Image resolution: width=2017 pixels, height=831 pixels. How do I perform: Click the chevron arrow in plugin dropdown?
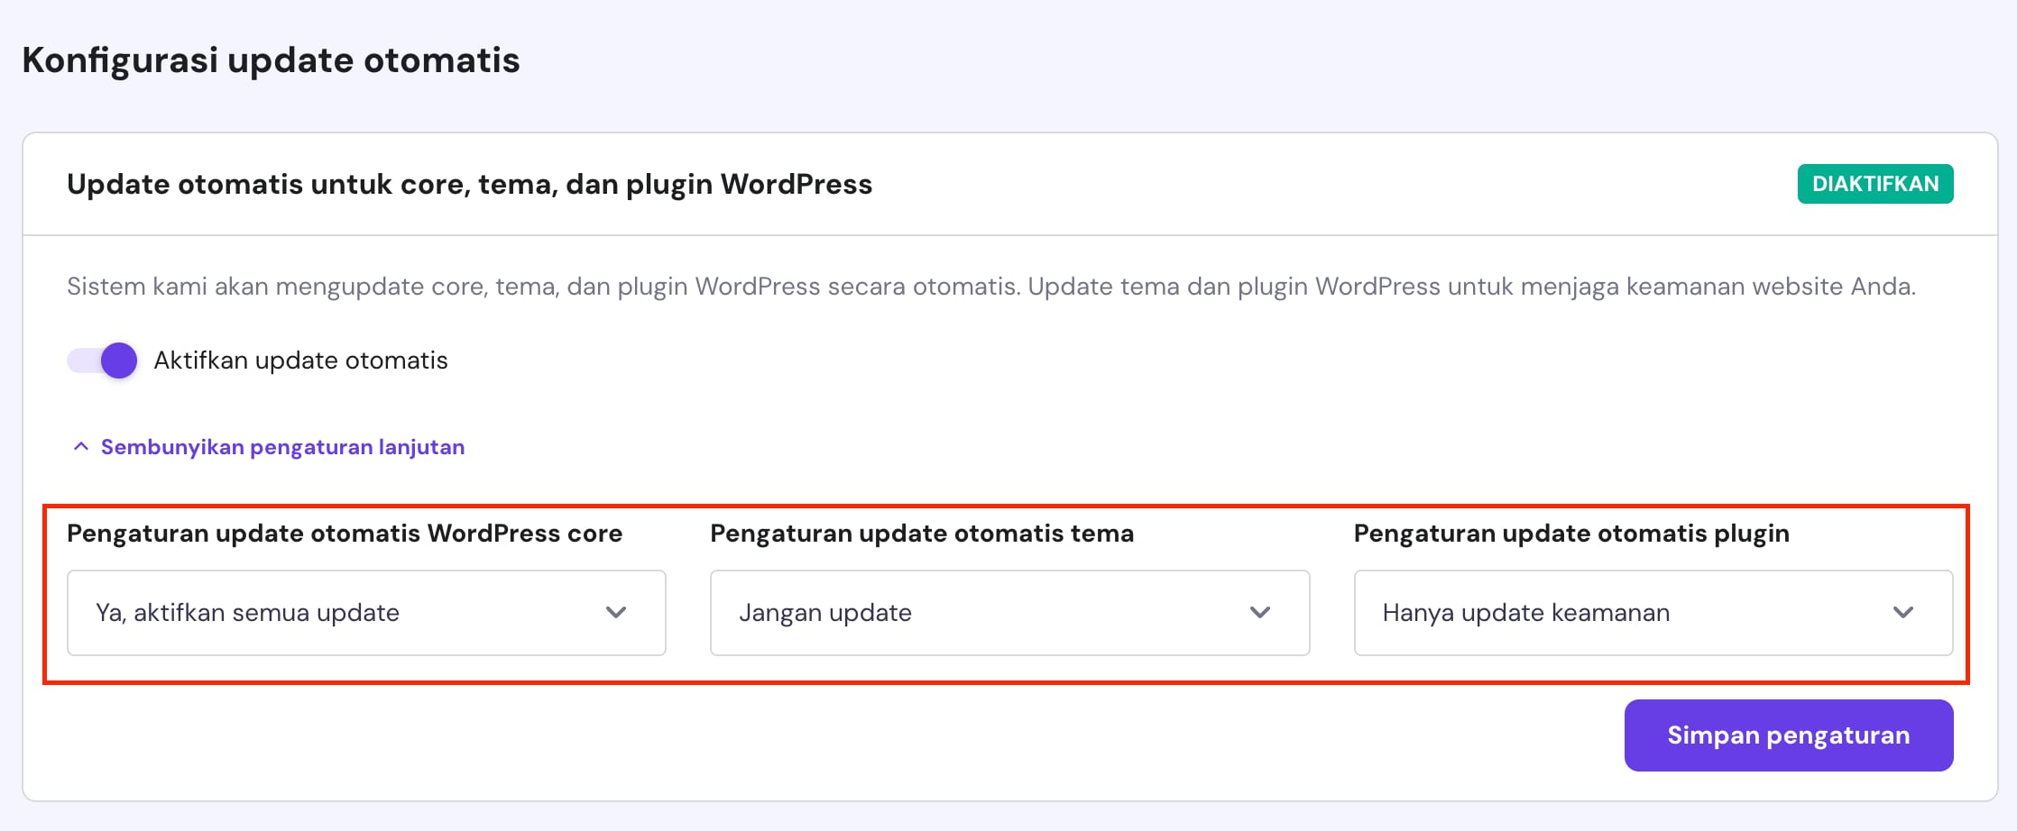click(x=1903, y=613)
